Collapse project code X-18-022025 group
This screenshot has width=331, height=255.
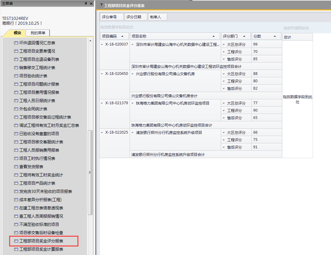tap(102, 133)
